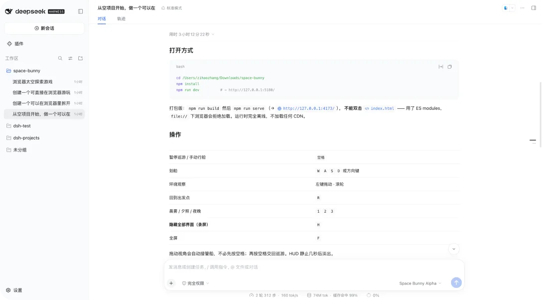Focus the message input field
This screenshot has width=542, height=300.
(314, 267)
